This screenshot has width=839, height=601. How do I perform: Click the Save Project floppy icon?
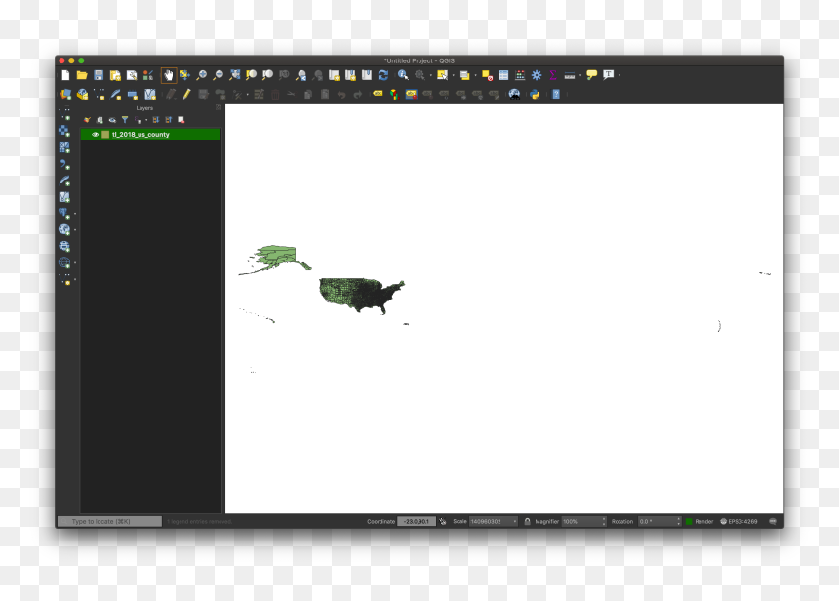[99, 75]
